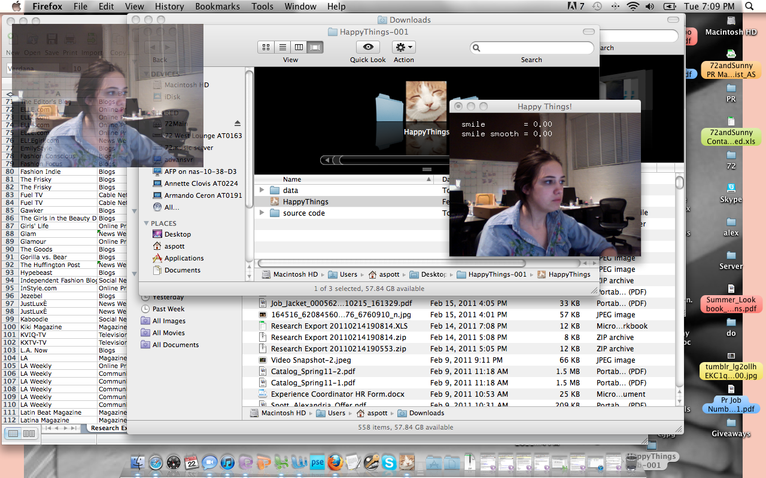Open Safari from the Dock

tap(156, 462)
